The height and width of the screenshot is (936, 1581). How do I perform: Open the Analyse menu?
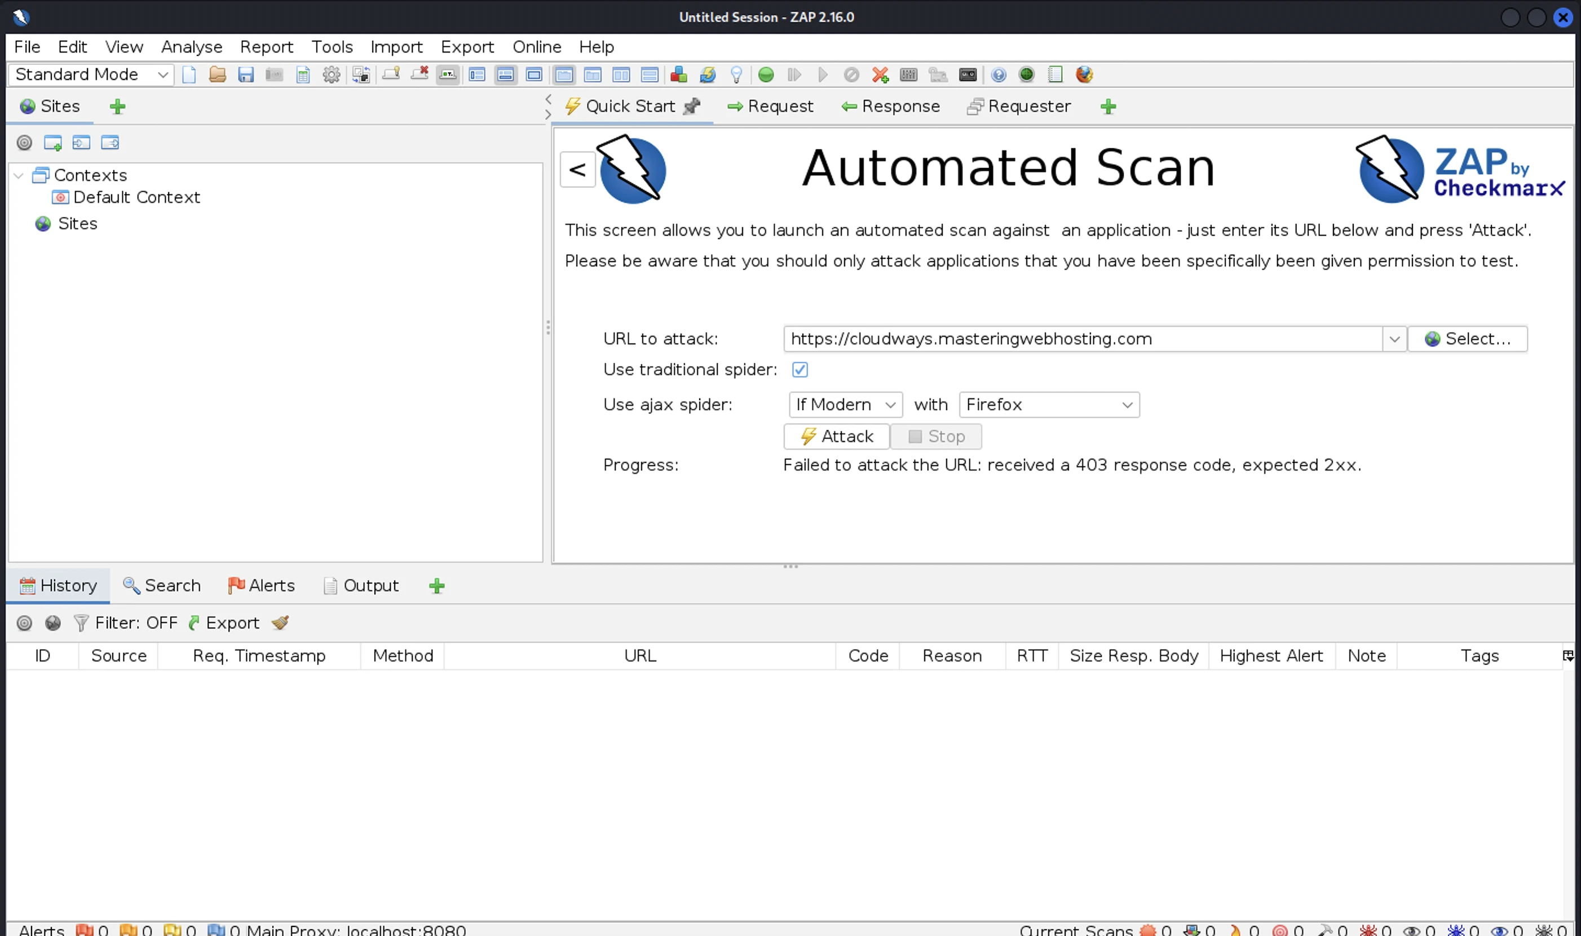(191, 47)
